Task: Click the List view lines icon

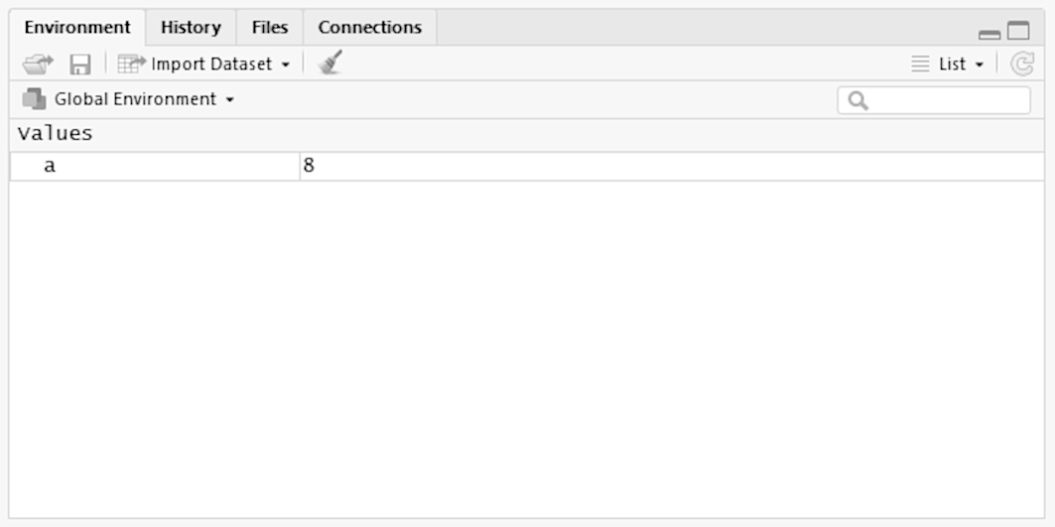Action: (x=920, y=65)
